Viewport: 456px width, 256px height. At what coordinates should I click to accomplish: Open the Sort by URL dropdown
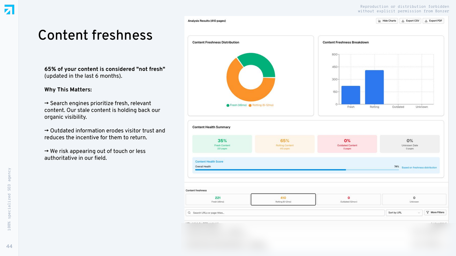coord(404,213)
